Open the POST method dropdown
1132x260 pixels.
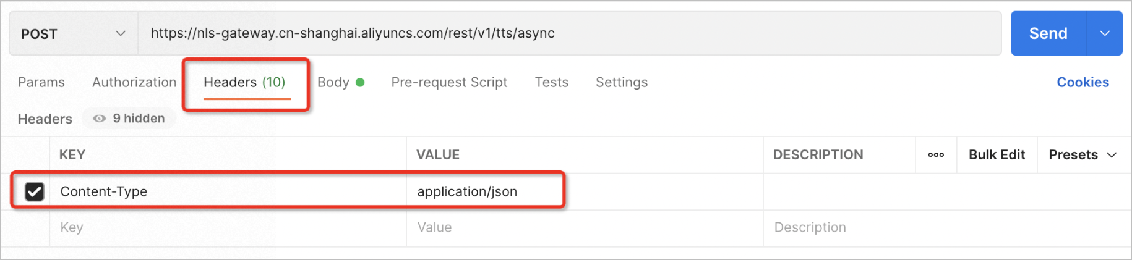73,33
